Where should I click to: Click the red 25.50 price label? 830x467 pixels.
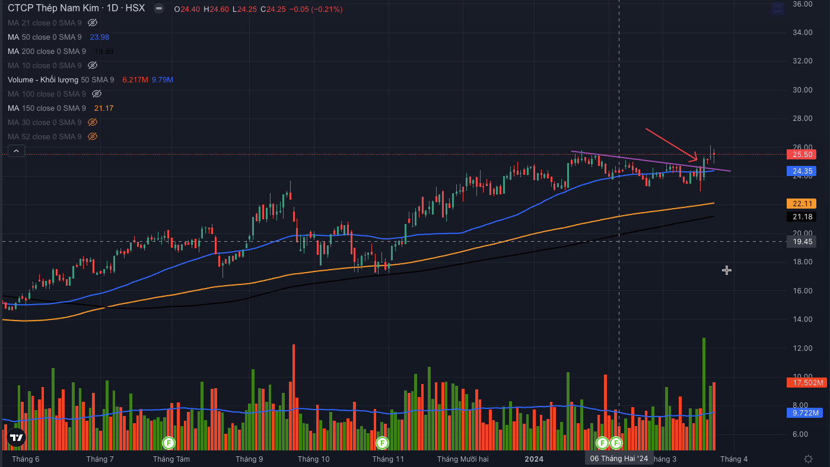(801, 154)
